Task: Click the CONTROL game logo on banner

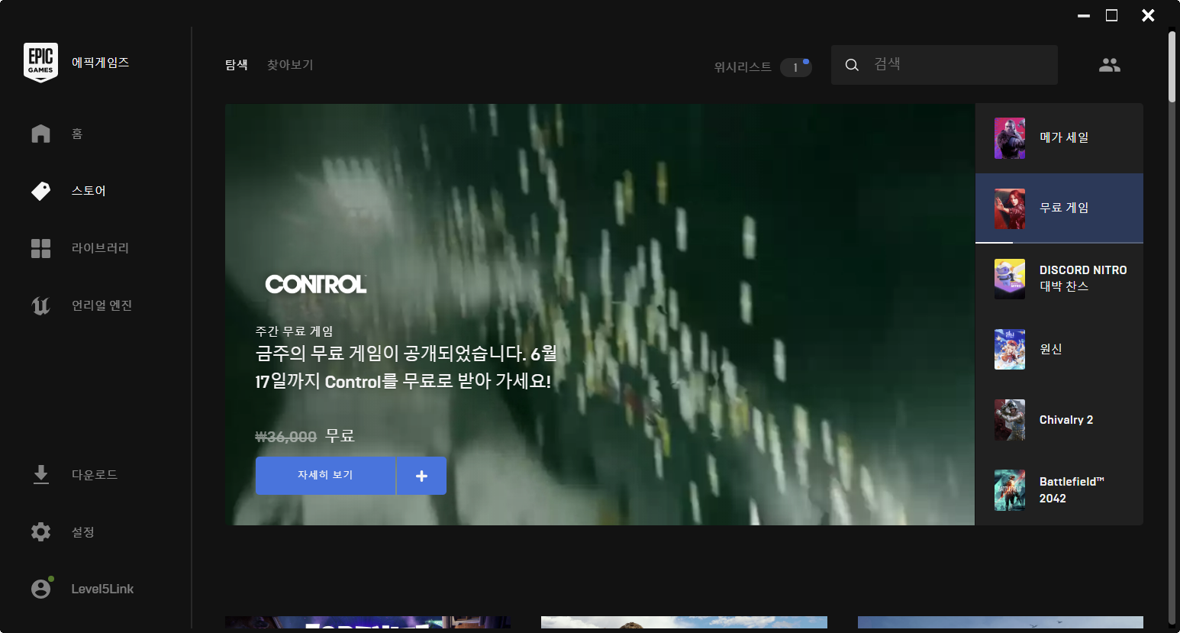Action: pyautogui.click(x=316, y=285)
